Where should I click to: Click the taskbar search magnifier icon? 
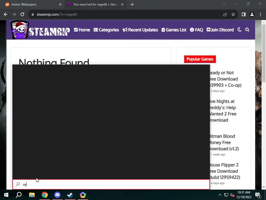coord(19,195)
